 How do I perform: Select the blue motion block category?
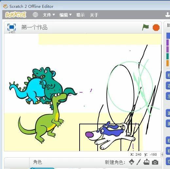168,36
